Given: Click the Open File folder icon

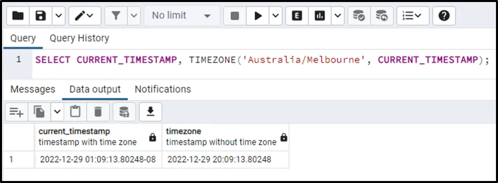Looking at the screenshot, I should pos(18,16).
